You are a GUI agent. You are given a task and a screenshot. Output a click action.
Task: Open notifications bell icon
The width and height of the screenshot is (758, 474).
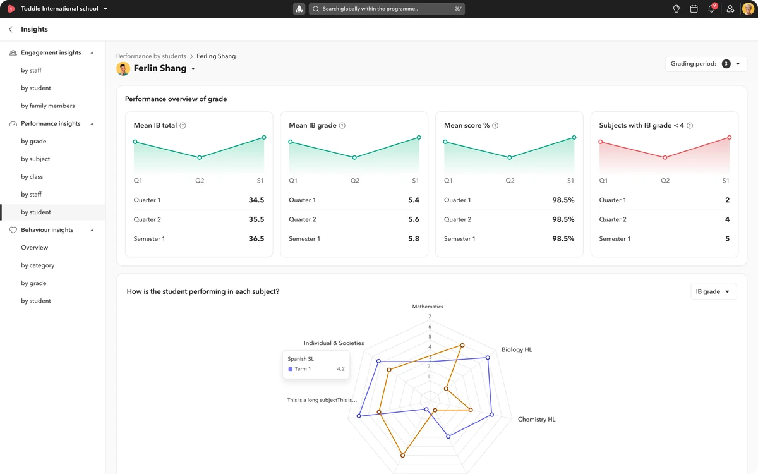pyautogui.click(x=711, y=9)
